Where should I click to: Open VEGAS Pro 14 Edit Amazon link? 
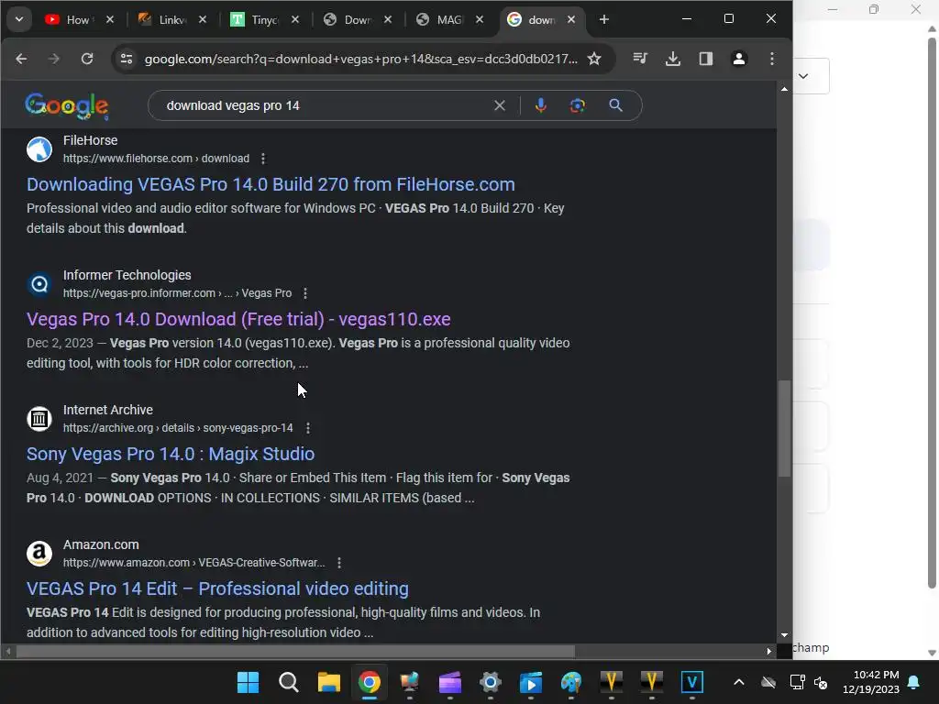tap(217, 588)
